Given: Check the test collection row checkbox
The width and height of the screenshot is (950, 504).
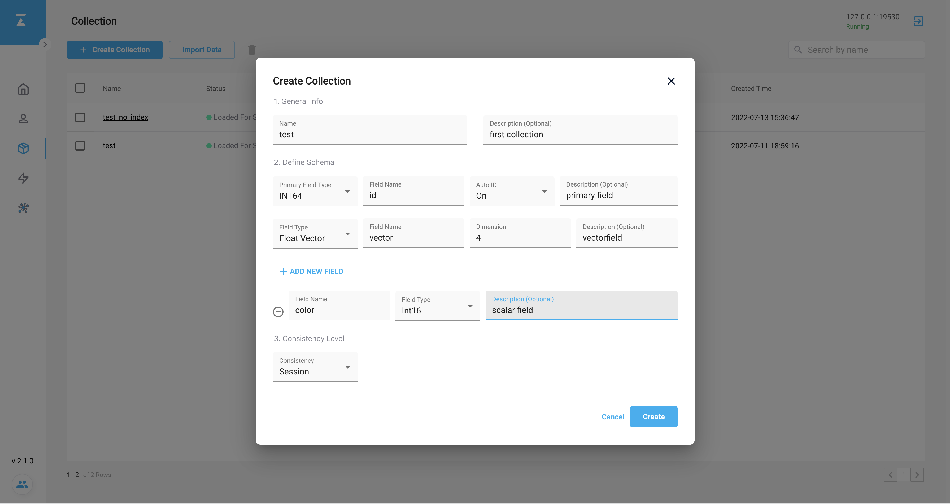Looking at the screenshot, I should 80,145.
